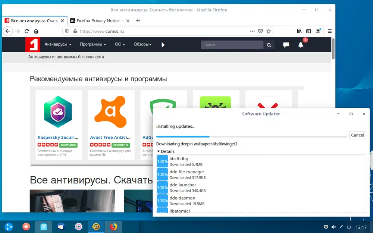Click the taskbar clock 12:17
The image size is (373, 233).
click(361, 227)
